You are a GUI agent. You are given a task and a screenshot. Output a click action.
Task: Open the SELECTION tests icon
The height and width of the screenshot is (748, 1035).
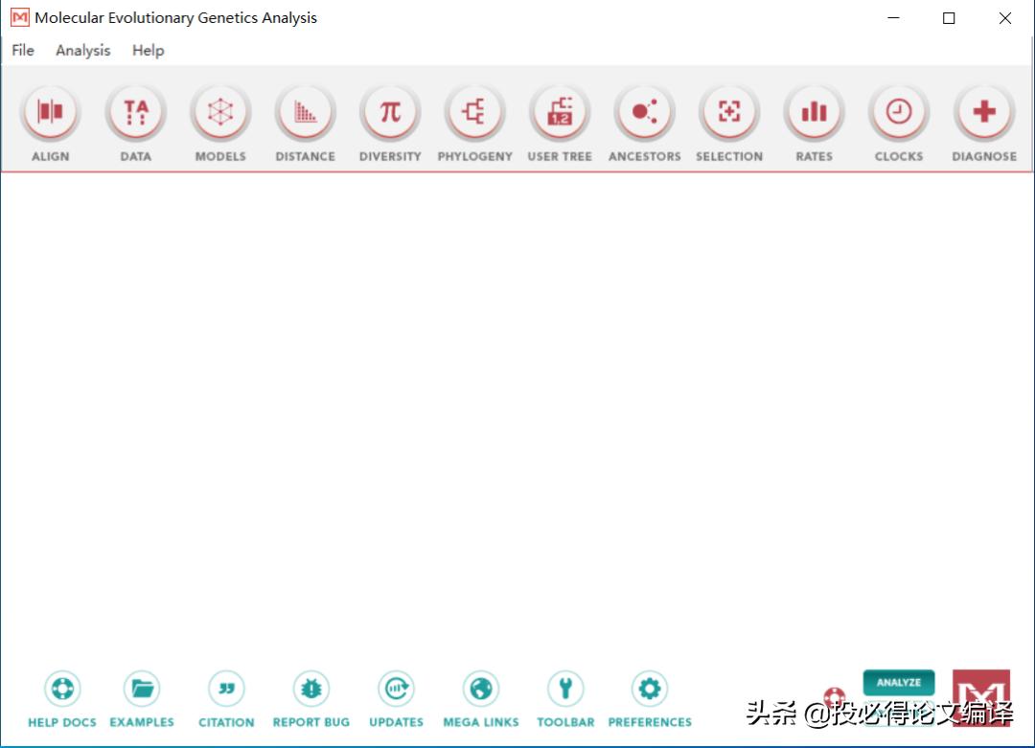click(x=729, y=112)
